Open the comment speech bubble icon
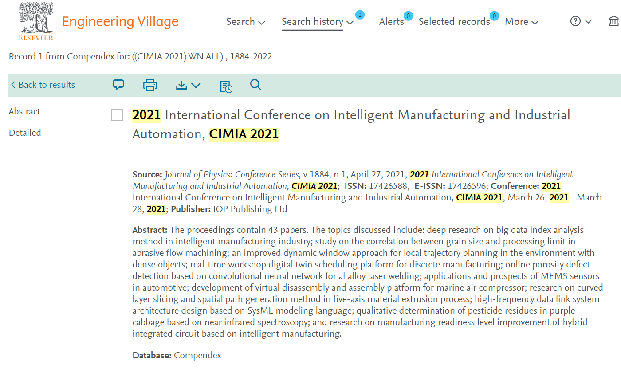Viewport: 621px width, 373px height. (118, 85)
